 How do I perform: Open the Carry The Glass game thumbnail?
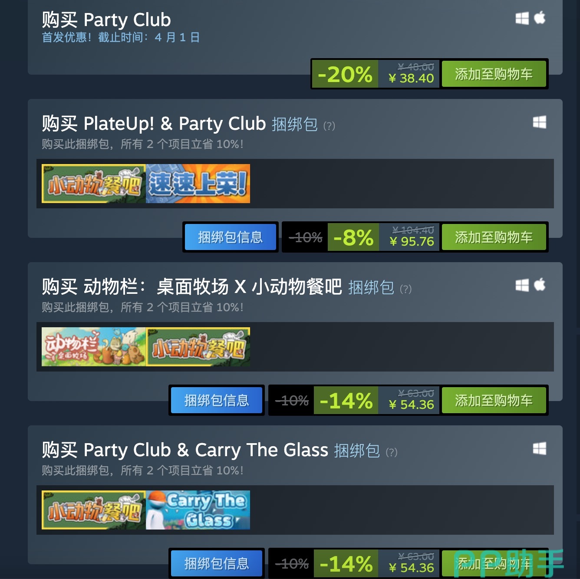coord(198,510)
